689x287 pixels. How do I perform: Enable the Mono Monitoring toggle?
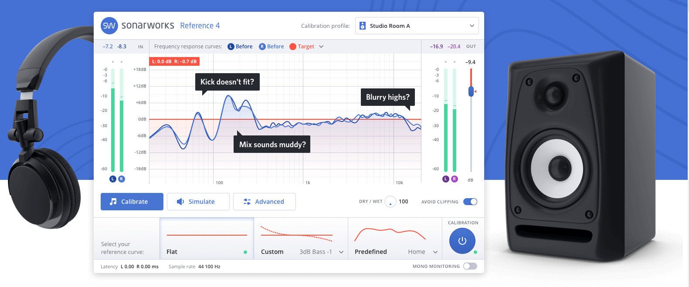pyautogui.click(x=470, y=266)
